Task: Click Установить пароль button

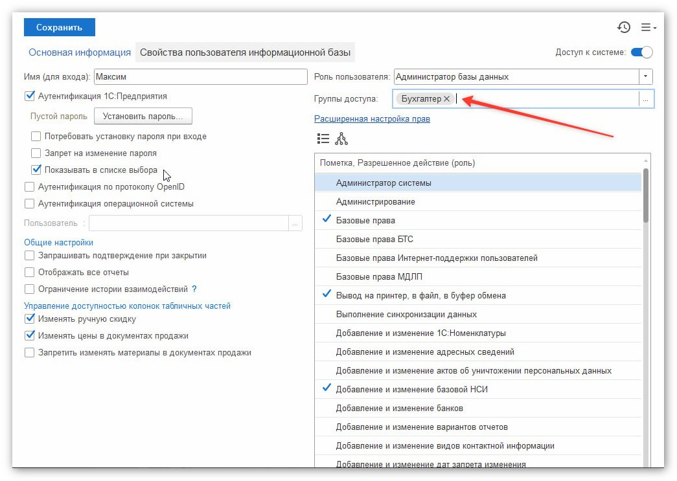Action: (x=143, y=116)
